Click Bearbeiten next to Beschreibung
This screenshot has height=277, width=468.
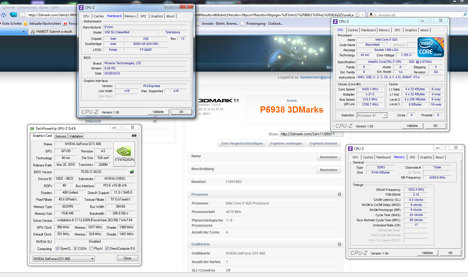(328, 170)
